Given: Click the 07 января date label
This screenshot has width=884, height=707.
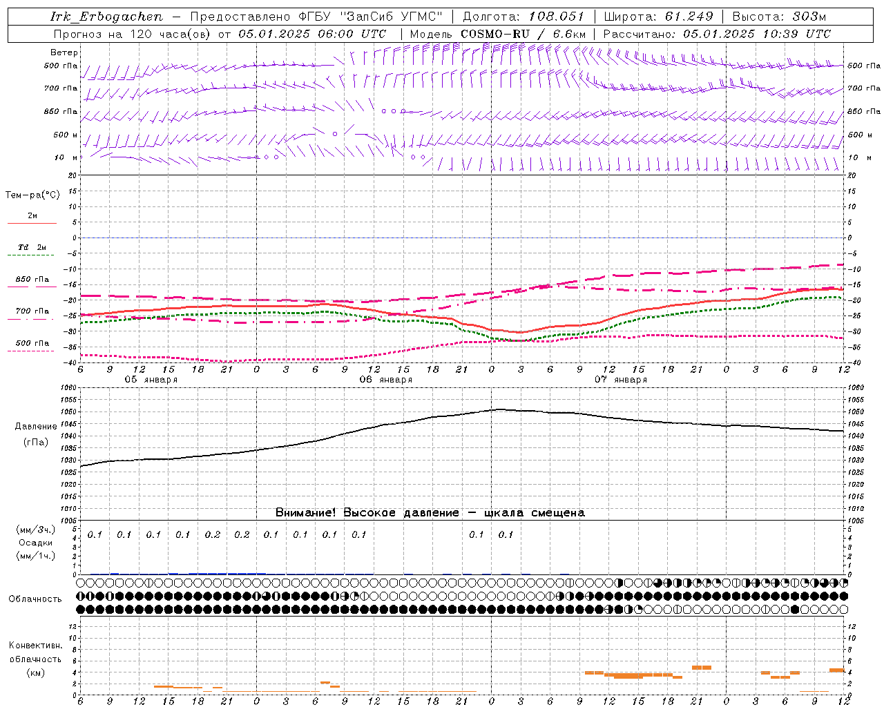Looking at the screenshot, I should point(621,380).
